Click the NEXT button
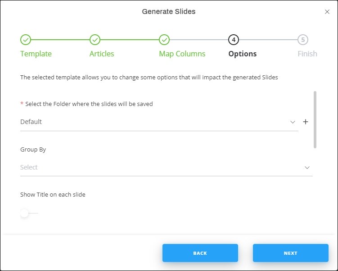 [x=291, y=253]
